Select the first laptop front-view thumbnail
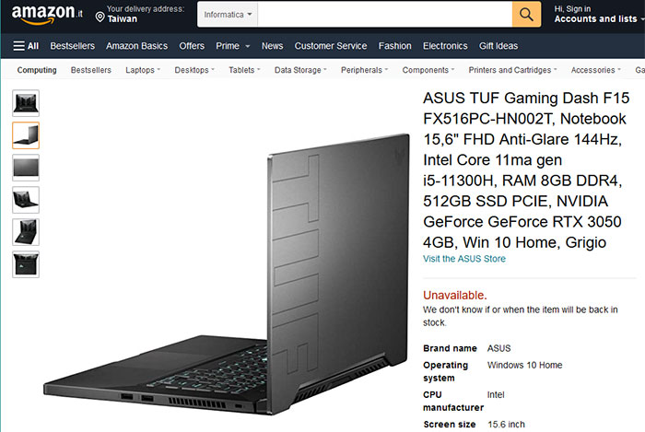Image resolution: width=645 pixels, height=432 pixels. click(x=26, y=103)
